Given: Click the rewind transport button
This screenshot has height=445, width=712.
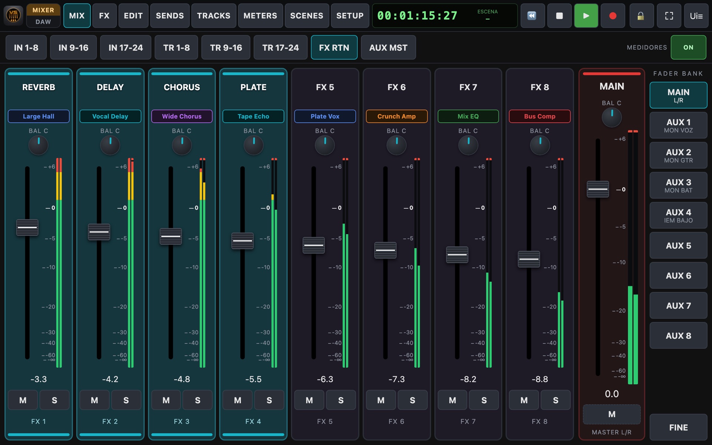Looking at the screenshot, I should pyautogui.click(x=533, y=16).
